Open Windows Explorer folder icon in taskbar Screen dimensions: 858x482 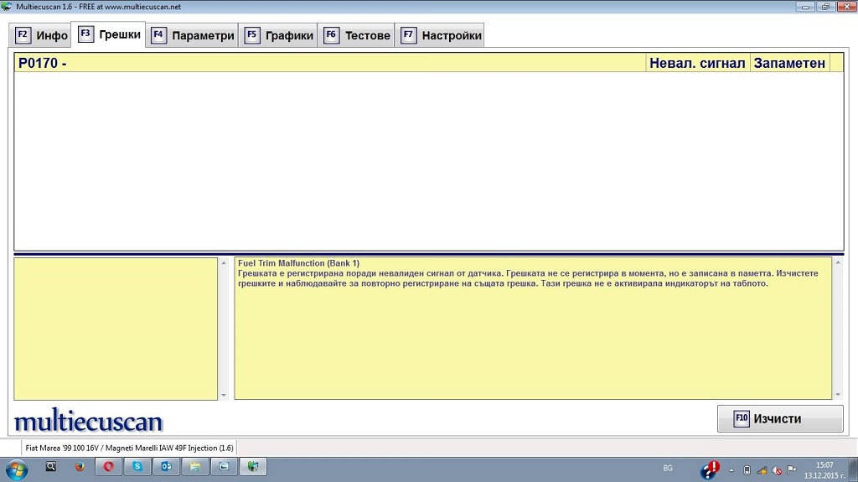point(195,467)
